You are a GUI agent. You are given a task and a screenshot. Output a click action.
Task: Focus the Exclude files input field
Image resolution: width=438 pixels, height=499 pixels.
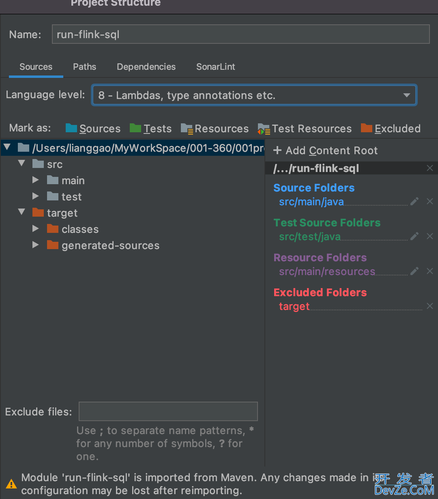[168, 411]
